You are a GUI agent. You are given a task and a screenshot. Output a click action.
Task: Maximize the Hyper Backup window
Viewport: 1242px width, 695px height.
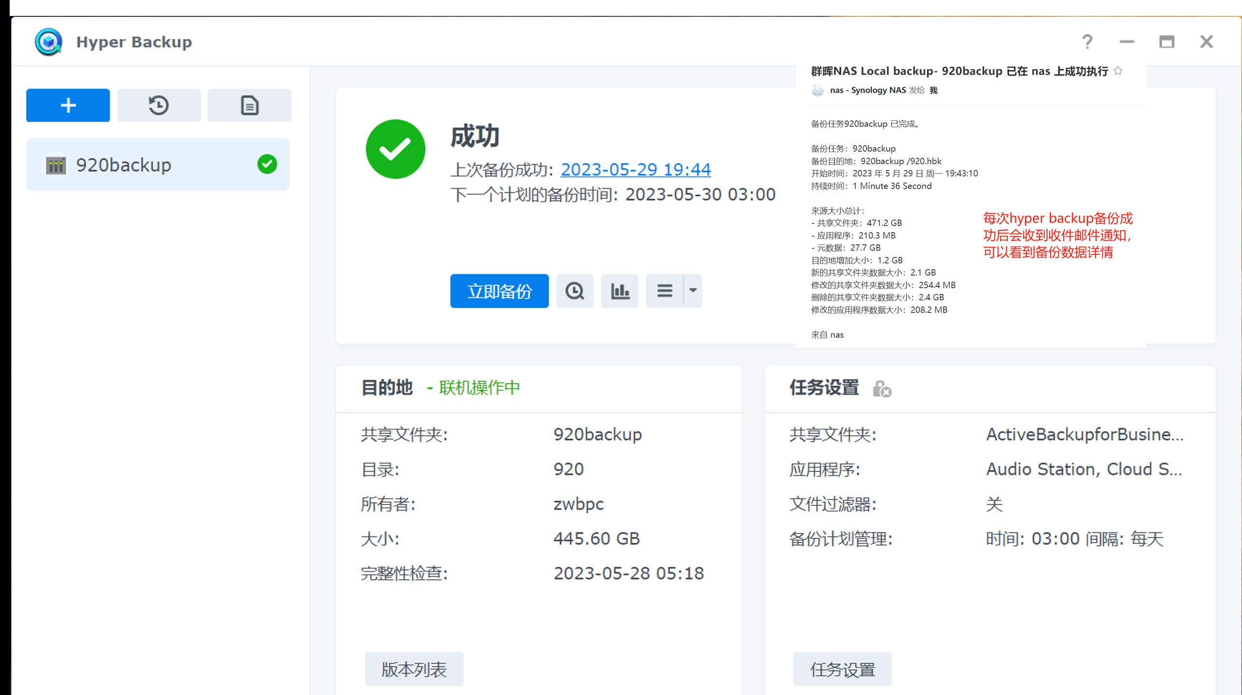1167,42
